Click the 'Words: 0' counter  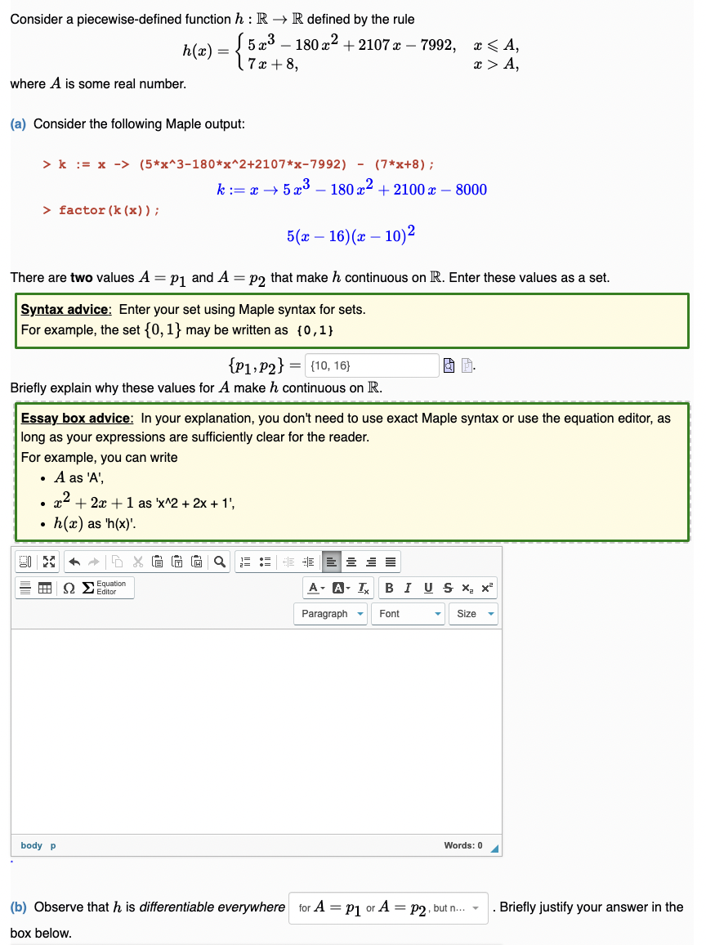tap(463, 845)
